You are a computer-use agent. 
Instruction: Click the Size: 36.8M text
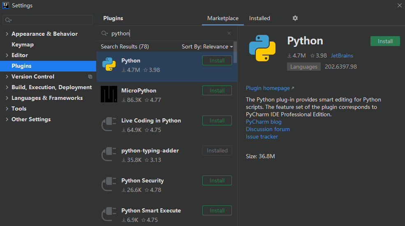pyautogui.click(x=260, y=156)
